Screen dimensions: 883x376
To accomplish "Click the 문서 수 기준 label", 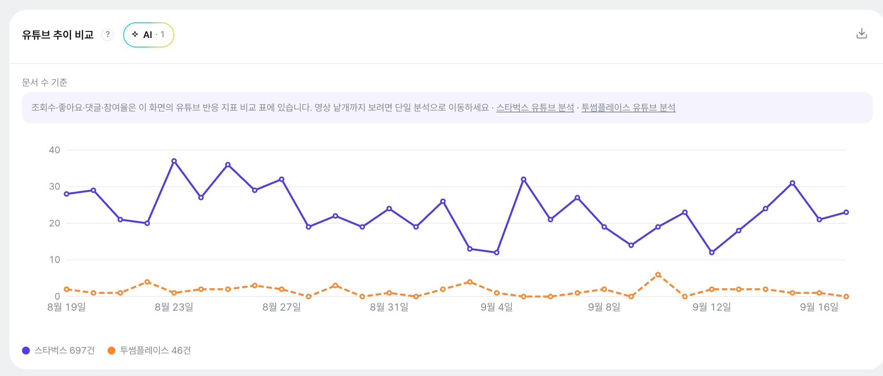I will [45, 82].
